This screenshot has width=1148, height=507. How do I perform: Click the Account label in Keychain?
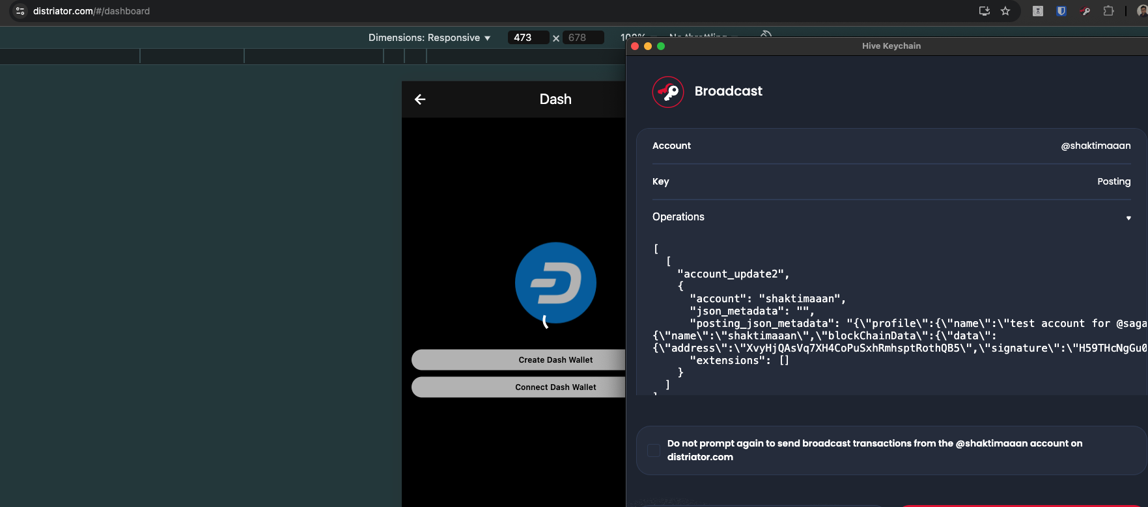(x=671, y=146)
